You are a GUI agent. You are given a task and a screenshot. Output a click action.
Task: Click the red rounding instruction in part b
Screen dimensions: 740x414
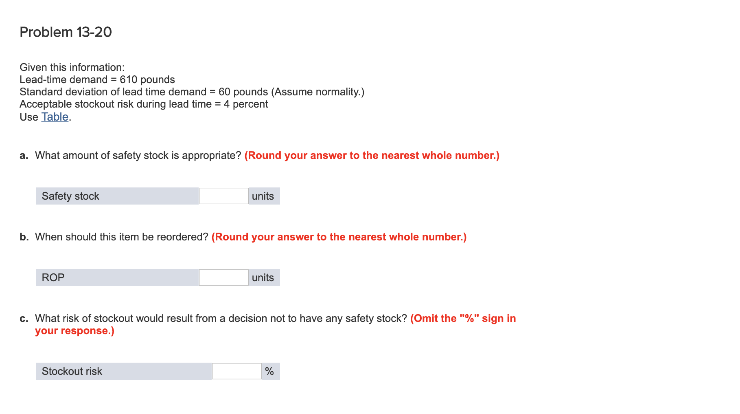tap(339, 236)
